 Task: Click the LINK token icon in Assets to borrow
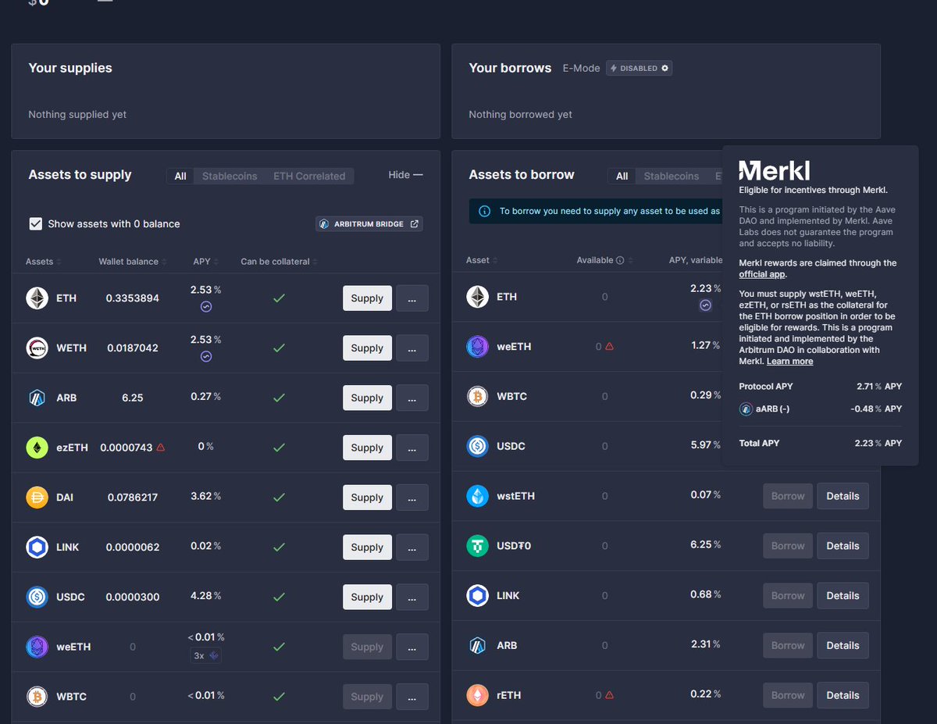478,596
